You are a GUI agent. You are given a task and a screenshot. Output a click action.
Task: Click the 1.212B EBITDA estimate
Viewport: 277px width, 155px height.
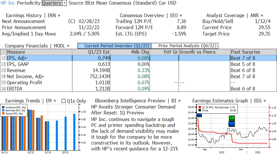click(x=103, y=89)
